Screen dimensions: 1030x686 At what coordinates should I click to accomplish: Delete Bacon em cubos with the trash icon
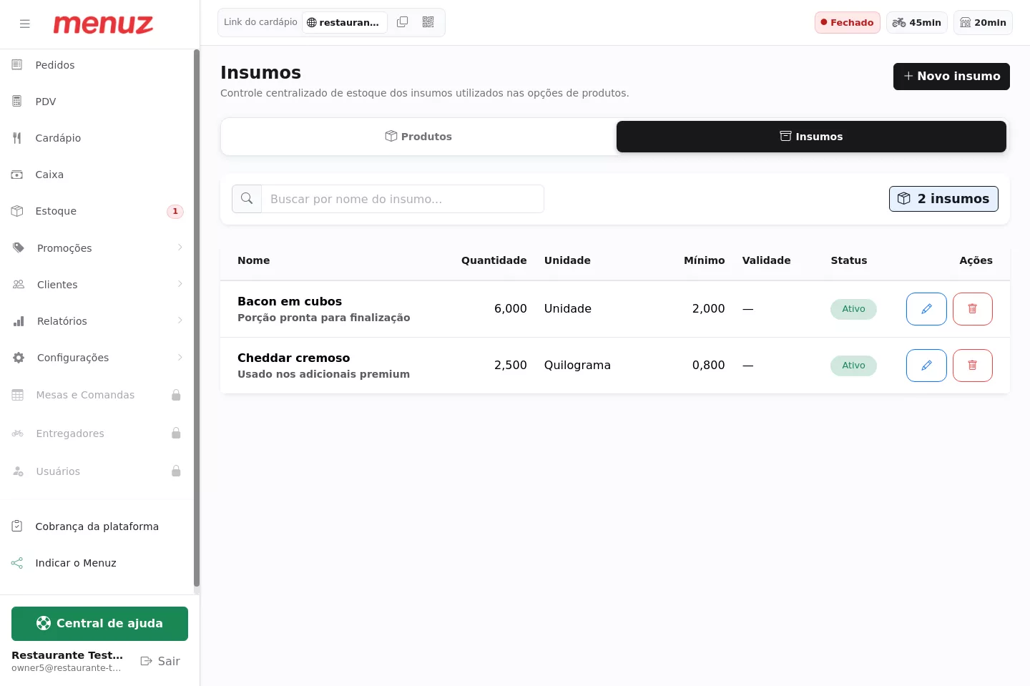(973, 309)
